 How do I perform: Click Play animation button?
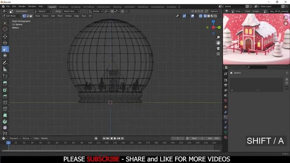click(115, 139)
